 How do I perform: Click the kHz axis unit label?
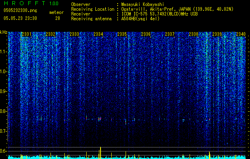[x=4, y=32]
